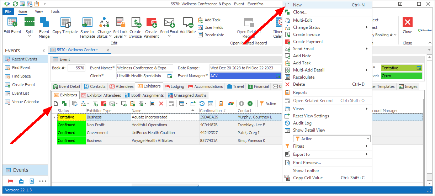
Task: Click the Event Name input field
Action: pyautogui.click(x=145, y=68)
